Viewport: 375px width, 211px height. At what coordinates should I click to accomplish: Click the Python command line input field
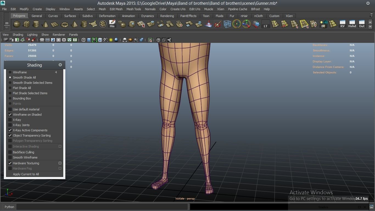(x=102, y=207)
